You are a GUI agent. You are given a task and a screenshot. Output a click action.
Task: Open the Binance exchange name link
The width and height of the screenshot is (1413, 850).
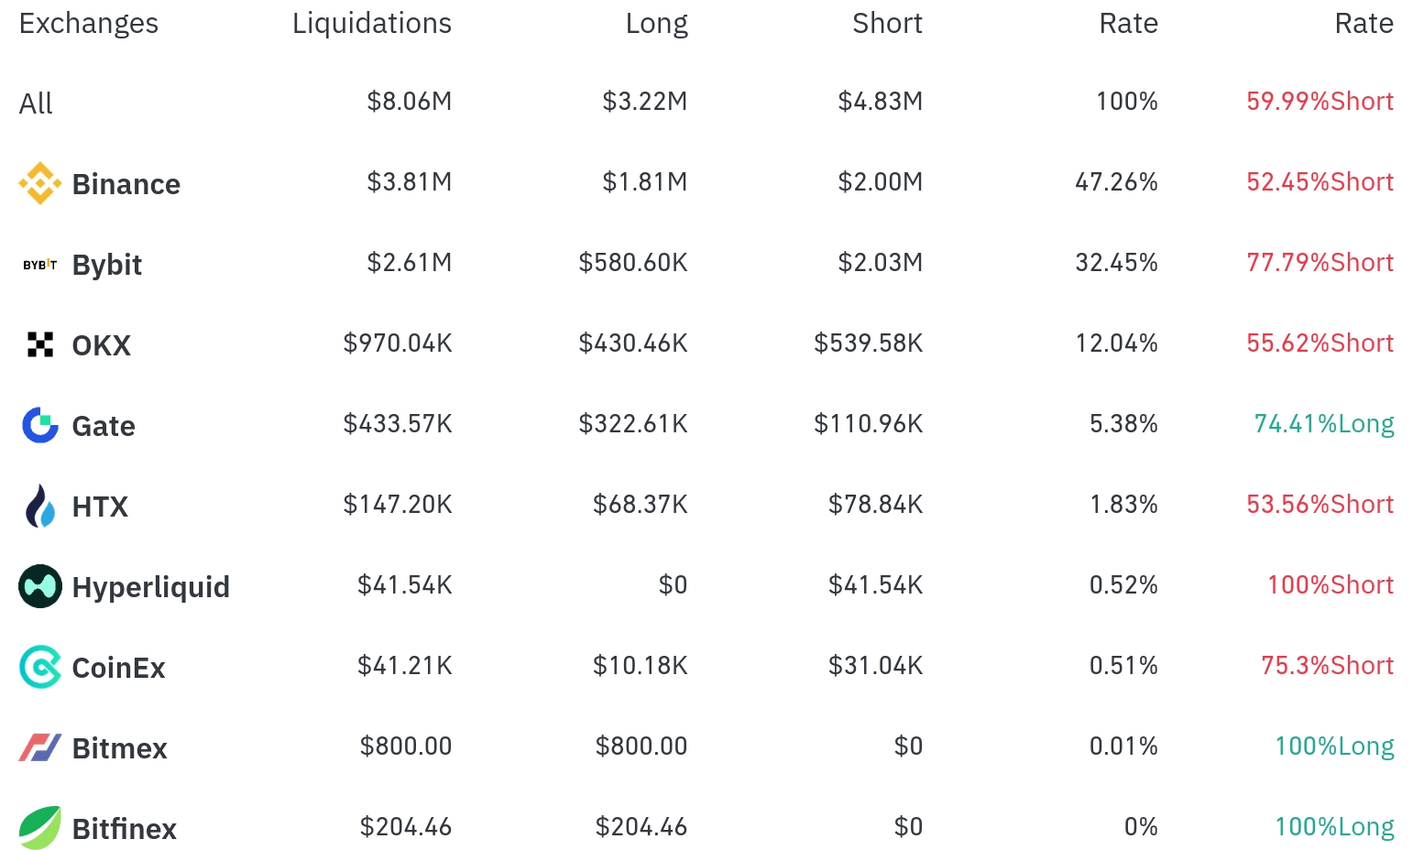(126, 184)
